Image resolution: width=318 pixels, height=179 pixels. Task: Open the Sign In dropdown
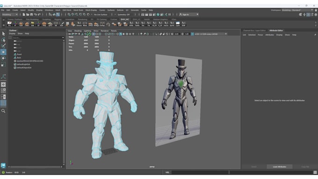coord(189,14)
